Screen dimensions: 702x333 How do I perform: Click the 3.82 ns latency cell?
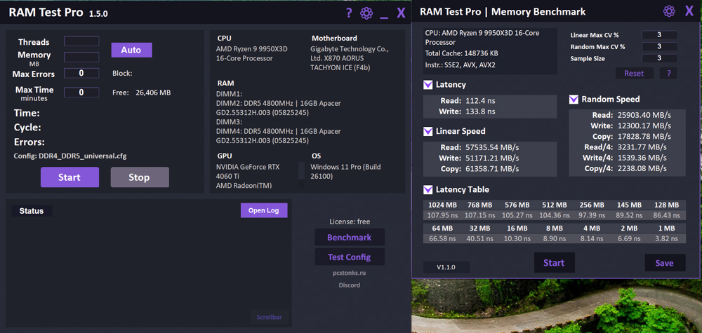point(667,238)
